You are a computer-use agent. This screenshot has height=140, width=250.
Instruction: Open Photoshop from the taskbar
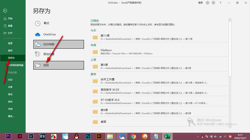(88, 136)
